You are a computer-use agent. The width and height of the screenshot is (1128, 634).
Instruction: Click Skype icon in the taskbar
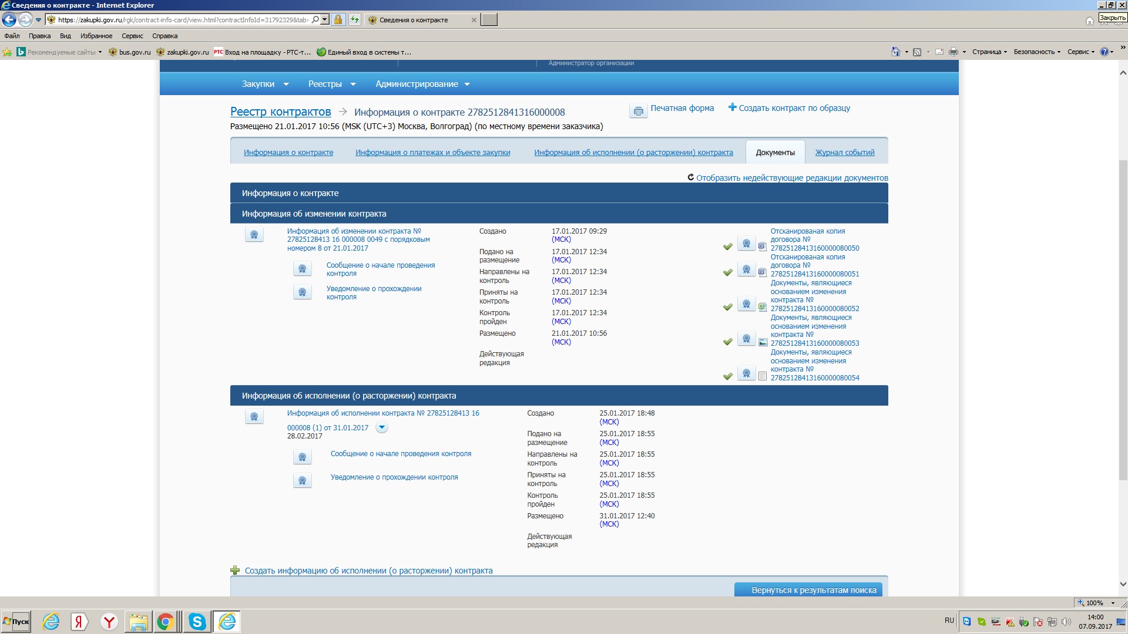197,622
